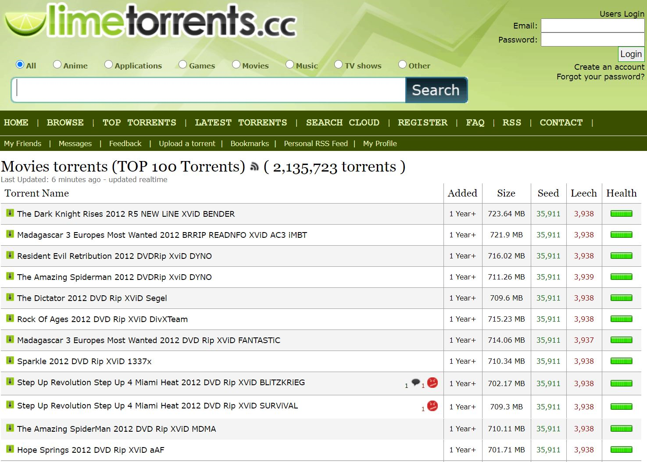The image size is (647, 462).
Task: Click size 709.6 MB of The Dictator
Action: [506, 298]
